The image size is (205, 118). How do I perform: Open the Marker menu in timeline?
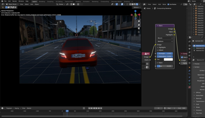point(29,108)
